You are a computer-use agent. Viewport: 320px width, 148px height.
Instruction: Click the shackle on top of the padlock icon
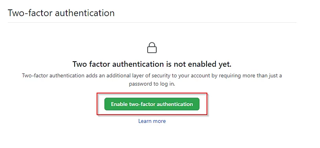pos(152,44)
